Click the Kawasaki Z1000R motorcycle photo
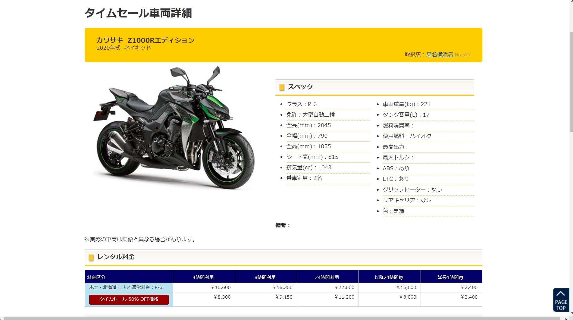 coord(174,128)
